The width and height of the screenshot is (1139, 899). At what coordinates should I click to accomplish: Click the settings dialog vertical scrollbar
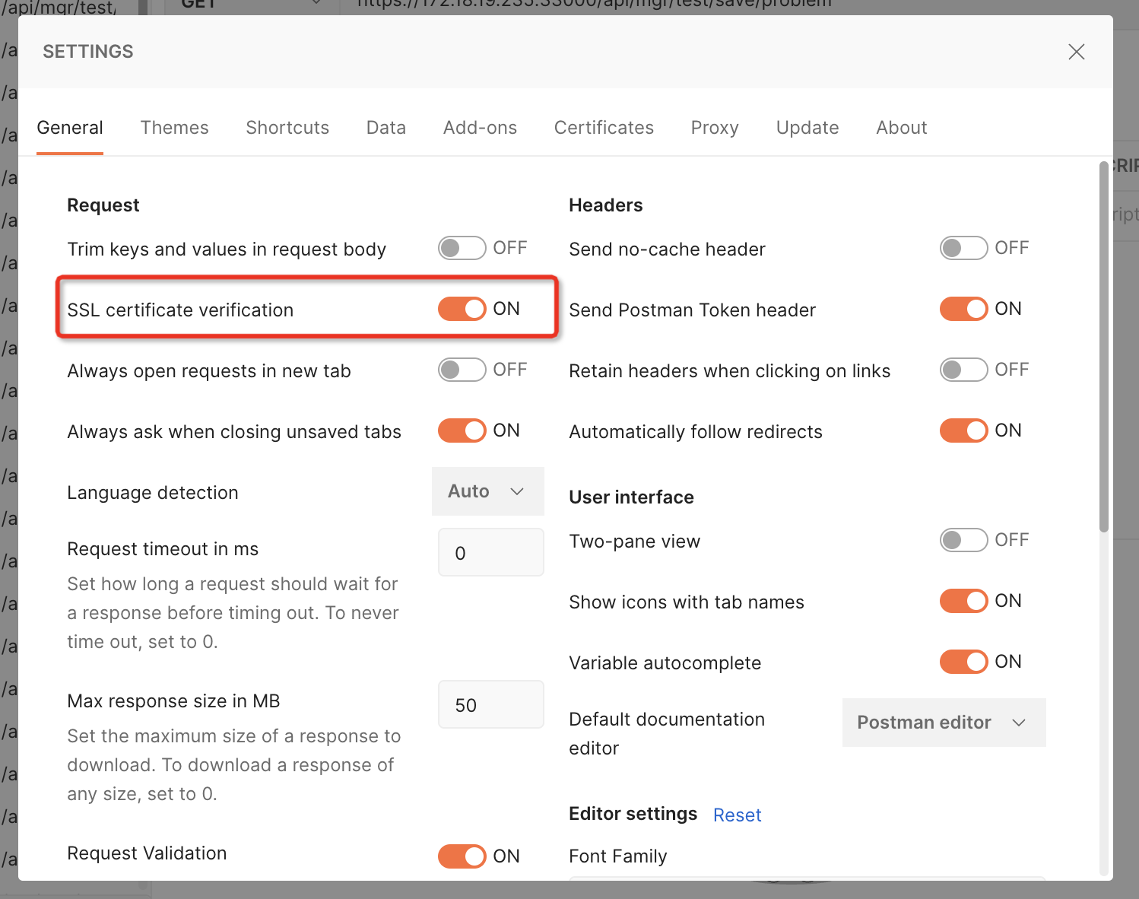click(1104, 347)
